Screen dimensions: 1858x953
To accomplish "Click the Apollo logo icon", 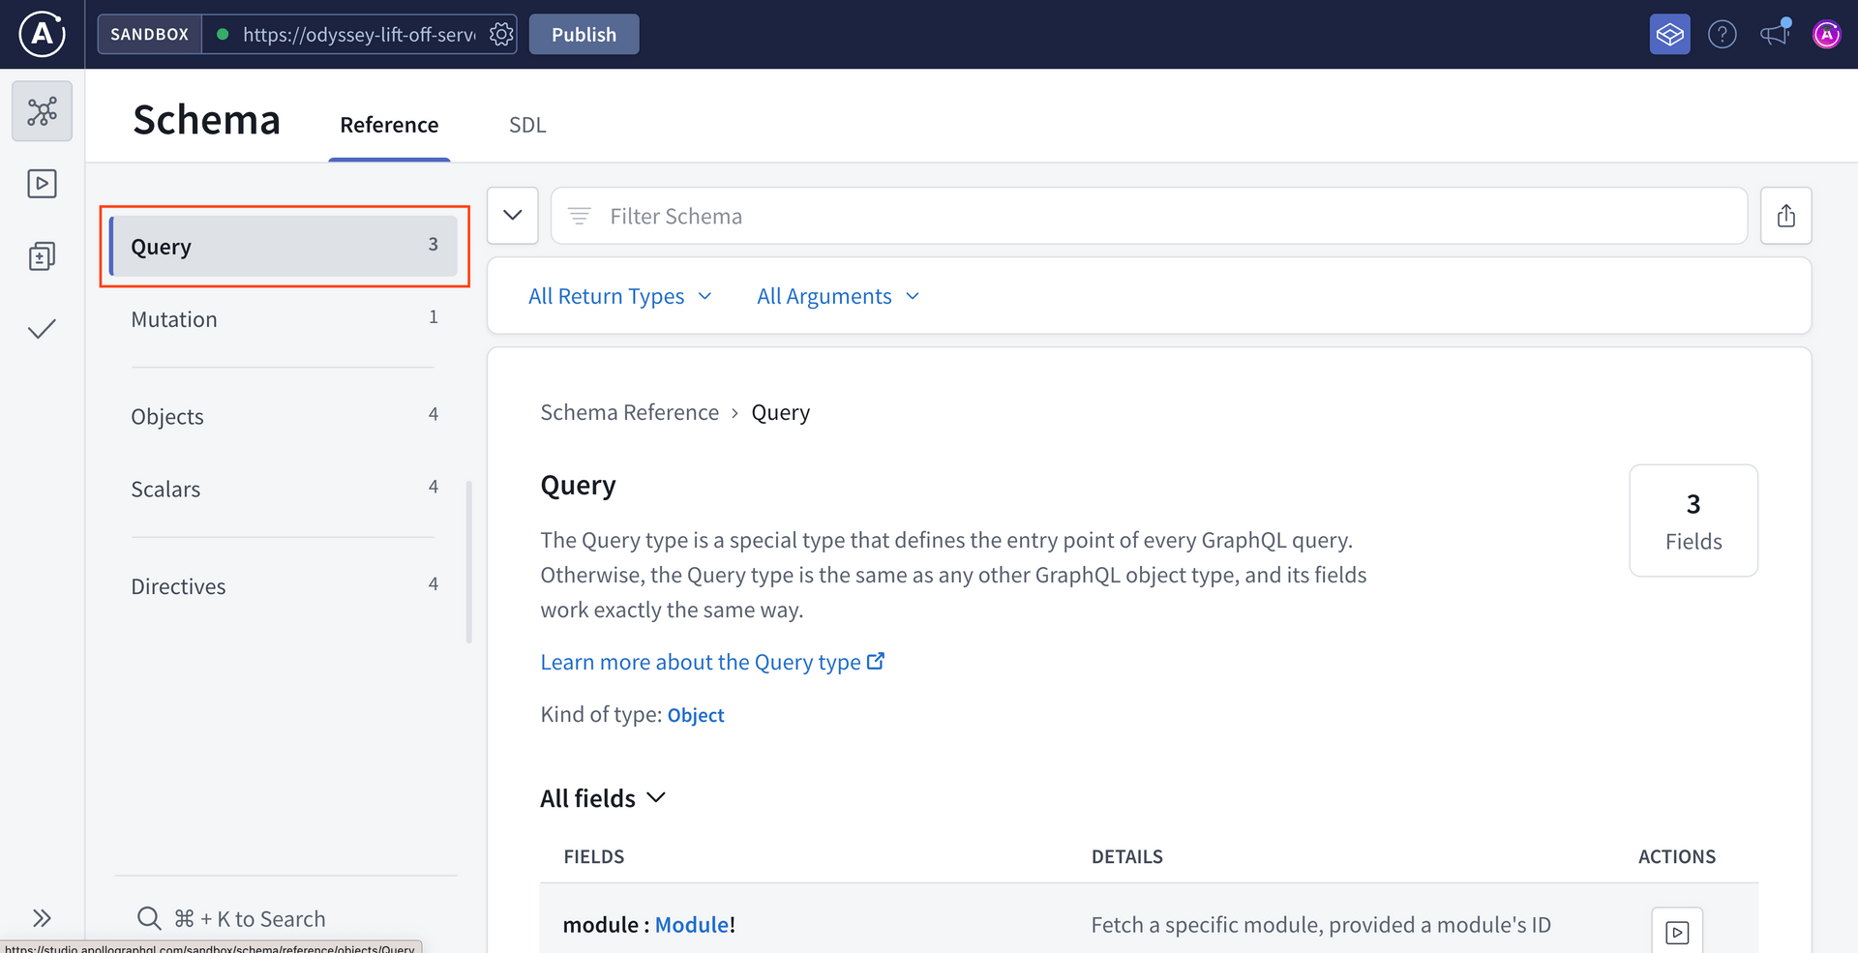I will coord(42,34).
